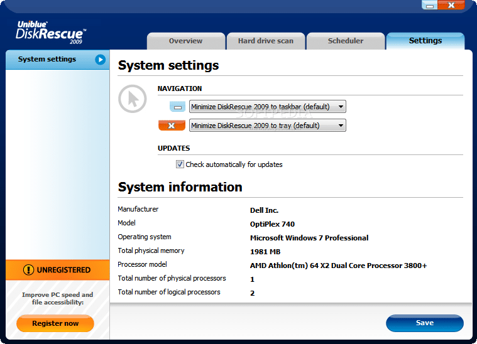The width and height of the screenshot is (477, 344).
Task: Click the navigation cursor circle icon
Action: point(133,99)
